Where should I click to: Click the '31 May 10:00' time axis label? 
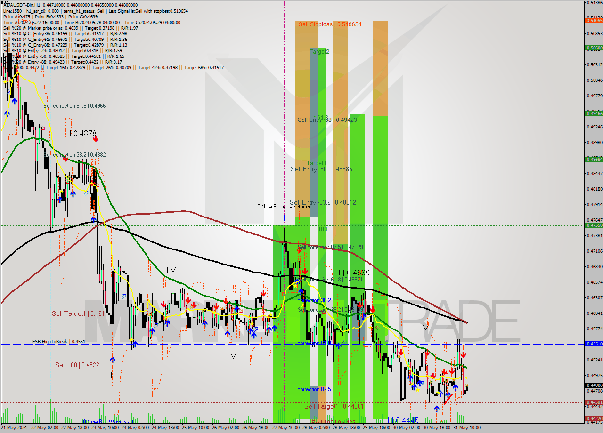pos(467,428)
